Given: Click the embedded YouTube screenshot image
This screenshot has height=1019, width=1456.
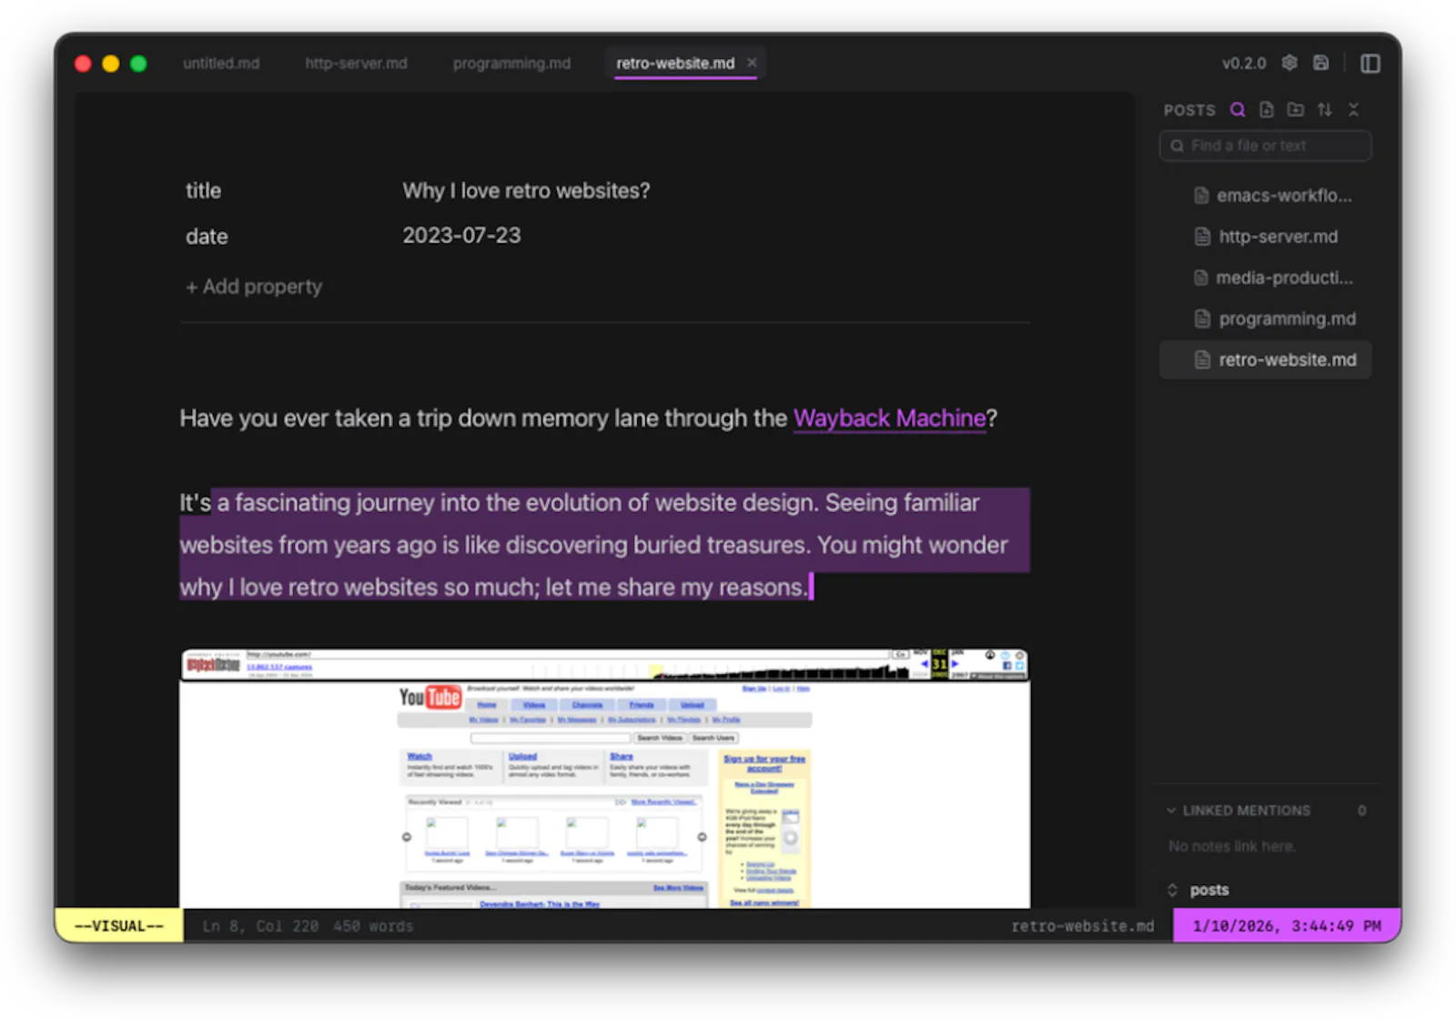Looking at the screenshot, I should coord(604,778).
